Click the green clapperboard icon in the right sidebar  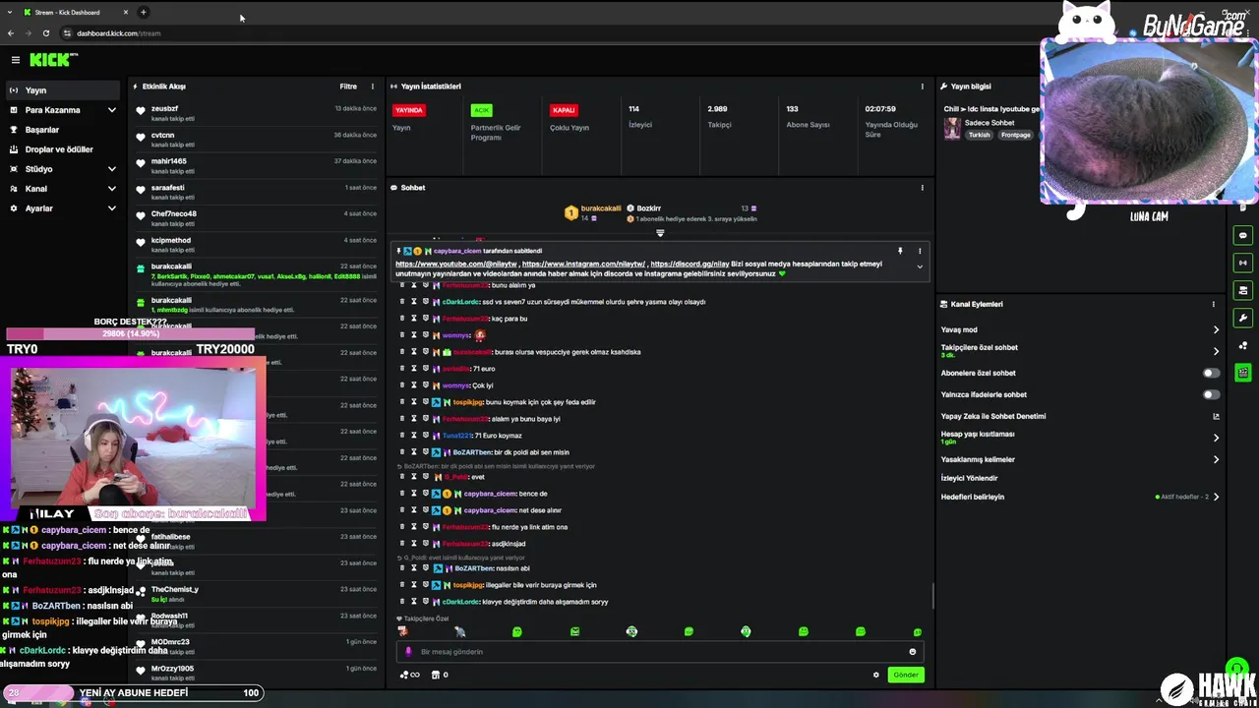click(1243, 373)
